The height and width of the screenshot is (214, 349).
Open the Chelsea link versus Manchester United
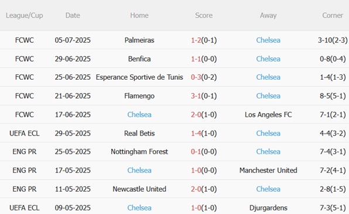pyautogui.click(x=139, y=170)
